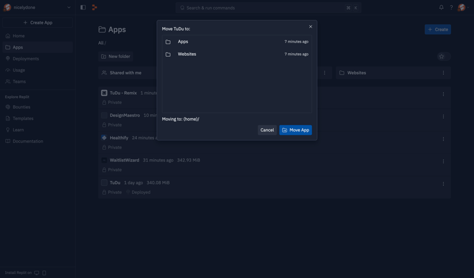Screen dimensions: 474x278
Task: Open DesignMaestro options menu
Action: coord(443,117)
